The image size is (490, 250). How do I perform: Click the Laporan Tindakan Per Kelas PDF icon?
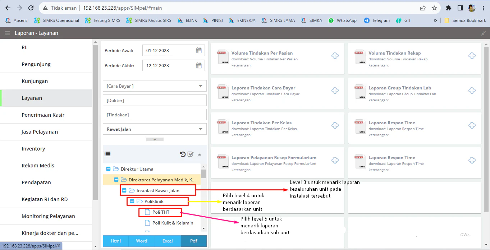tap(223, 127)
